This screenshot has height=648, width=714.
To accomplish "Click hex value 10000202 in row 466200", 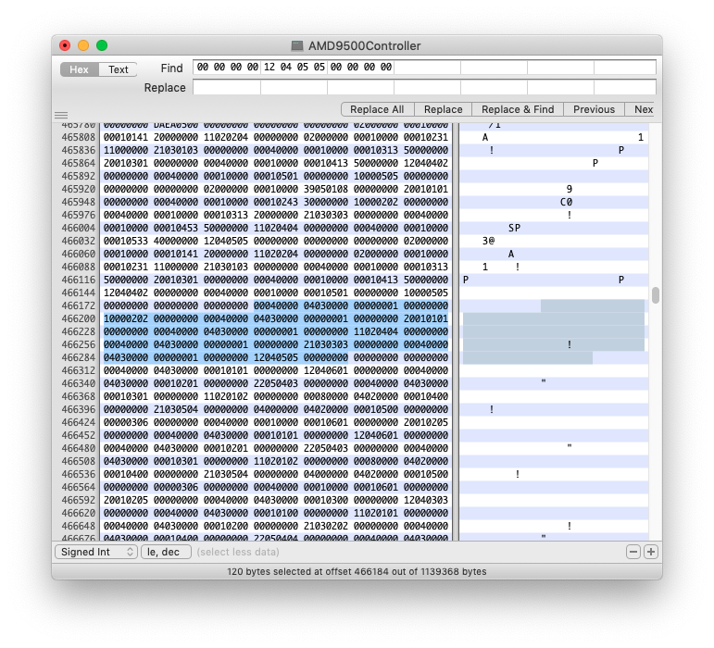I will (126, 318).
